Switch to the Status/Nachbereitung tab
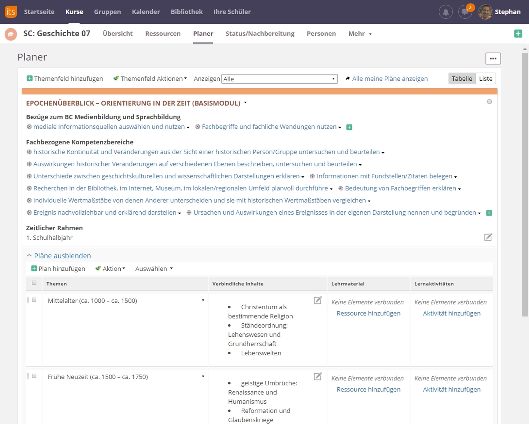 coord(260,34)
